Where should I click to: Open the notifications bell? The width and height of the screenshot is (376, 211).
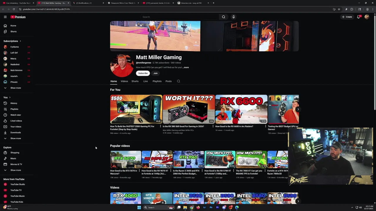(358, 17)
